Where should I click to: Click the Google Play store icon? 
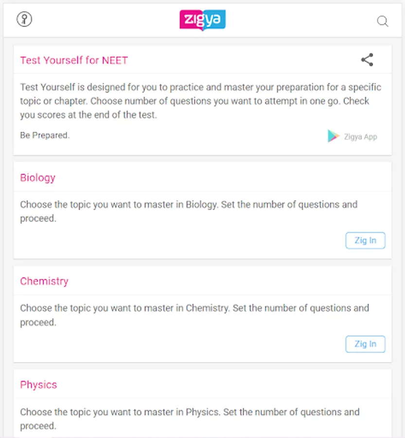(334, 136)
